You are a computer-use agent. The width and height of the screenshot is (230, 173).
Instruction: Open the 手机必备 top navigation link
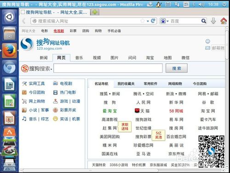pos(114,31)
